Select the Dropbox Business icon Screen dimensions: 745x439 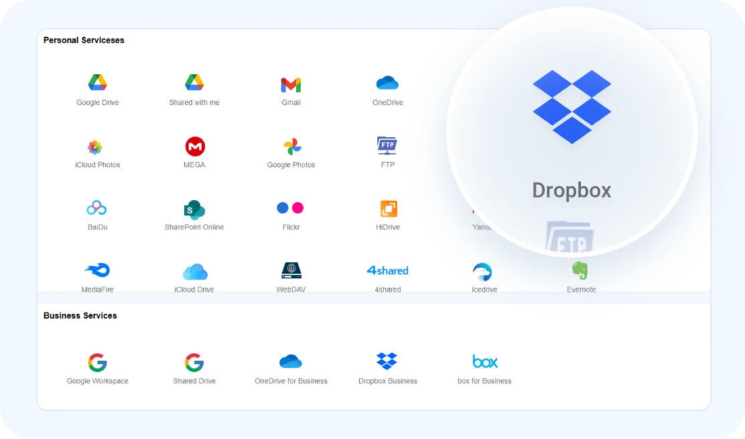coord(387,361)
